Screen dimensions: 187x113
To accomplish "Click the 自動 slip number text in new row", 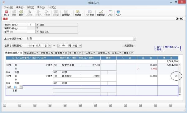I will click(x=15, y=91).
